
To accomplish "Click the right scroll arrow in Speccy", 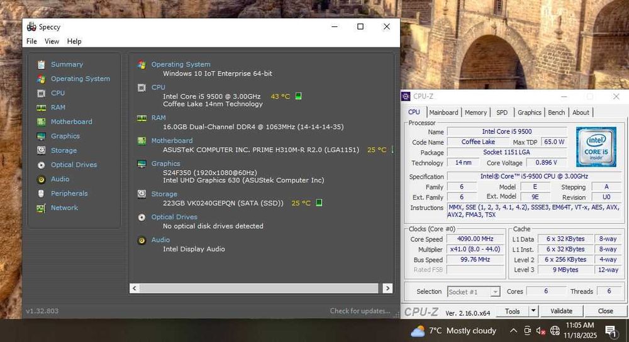I will [x=387, y=289].
